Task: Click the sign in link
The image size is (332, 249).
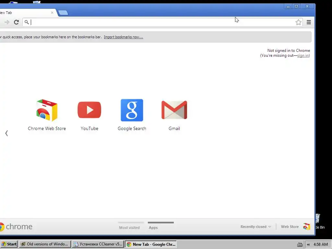Action: point(303,55)
